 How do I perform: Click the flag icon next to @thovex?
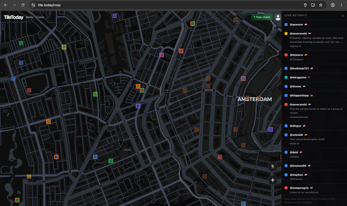(304, 86)
